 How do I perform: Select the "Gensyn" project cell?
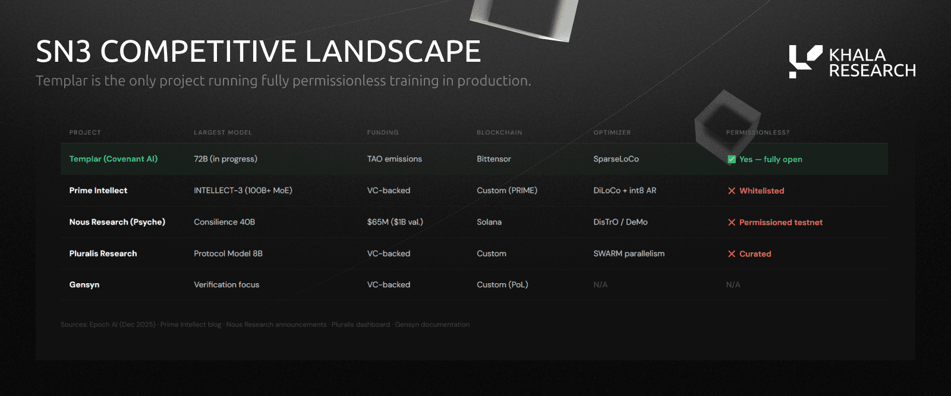coord(84,284)
